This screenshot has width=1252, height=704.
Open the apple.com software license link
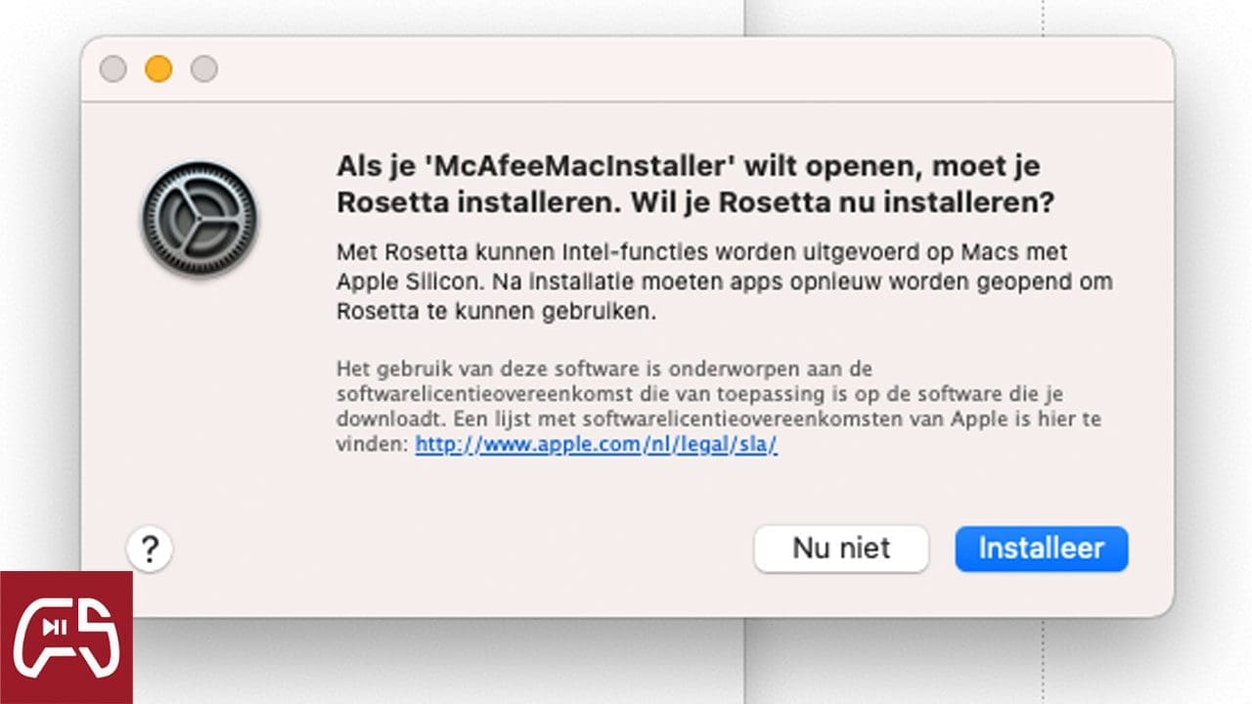click(596, 444)
